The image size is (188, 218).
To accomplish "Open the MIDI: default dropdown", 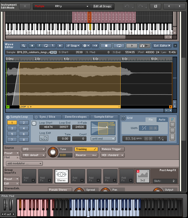I will pyautogui.click(x=34, y=155).
